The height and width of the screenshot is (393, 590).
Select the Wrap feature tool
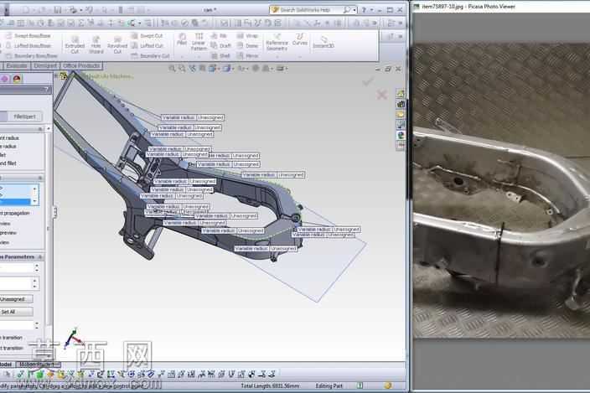247,36
